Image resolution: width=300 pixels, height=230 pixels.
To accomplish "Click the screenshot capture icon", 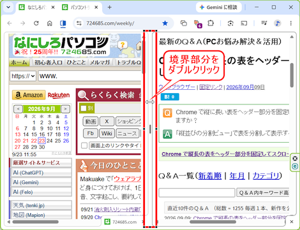I will click(230, 23).
